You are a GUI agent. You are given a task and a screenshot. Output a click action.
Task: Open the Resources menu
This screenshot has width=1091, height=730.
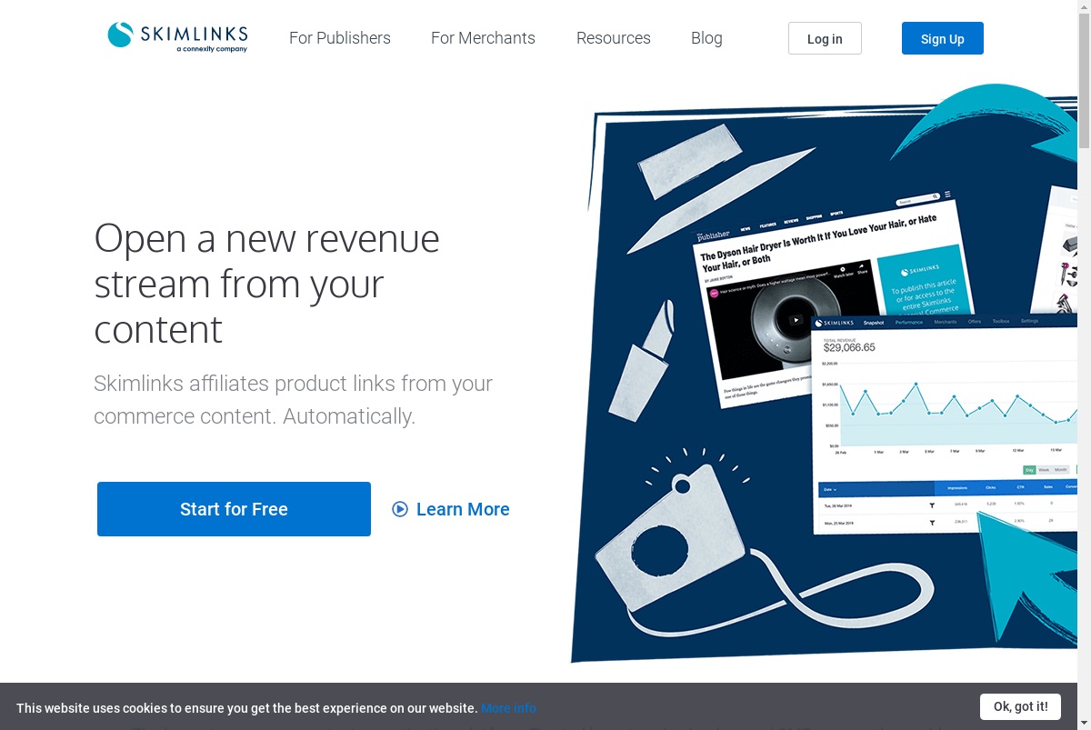(614, 38)
